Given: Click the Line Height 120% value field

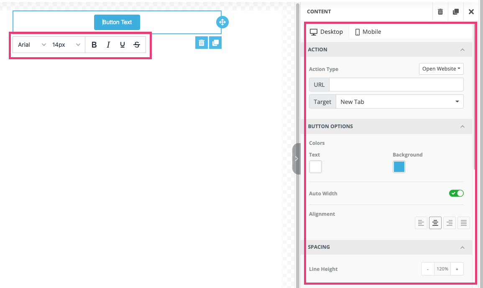Looking at the screenshot, I should (442, 269).
